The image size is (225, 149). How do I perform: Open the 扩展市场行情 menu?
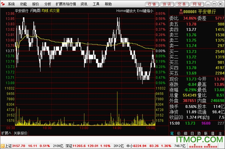tap(66, 4)
